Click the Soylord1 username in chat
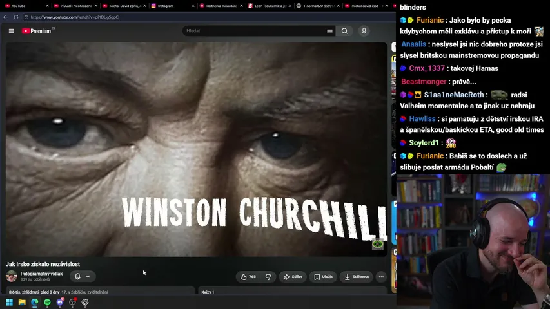This screenshot has width=550, height=309. (x=424, y=143)
